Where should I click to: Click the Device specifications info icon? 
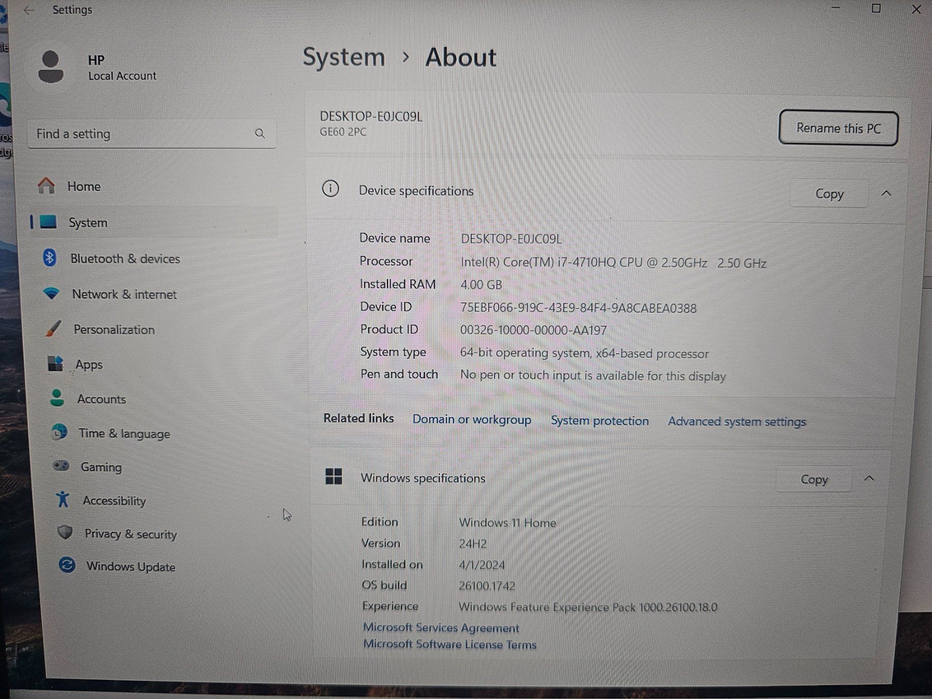pyautogui.click(x=330, y=188)
